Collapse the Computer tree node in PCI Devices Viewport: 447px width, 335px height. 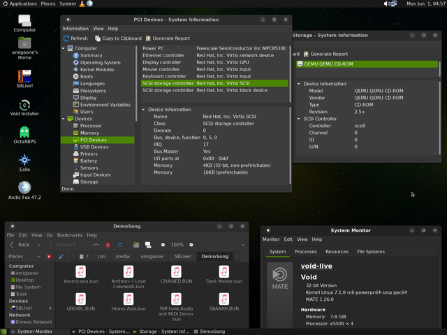click(64, 48)
